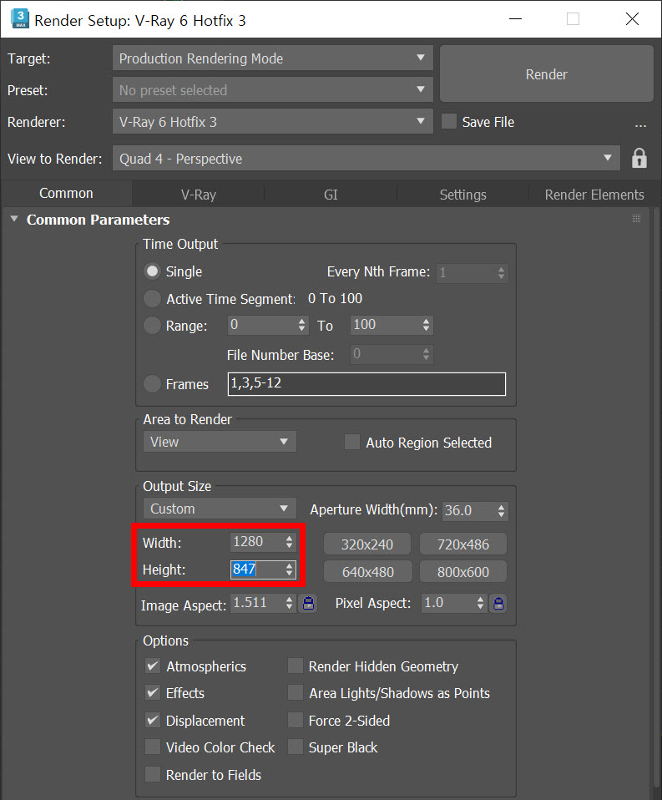Image resolution: width=662 pixels, height=800 pixels.
Task: Enable Video Color Check option
Action: pyautogui.click(x=153, y=747)
